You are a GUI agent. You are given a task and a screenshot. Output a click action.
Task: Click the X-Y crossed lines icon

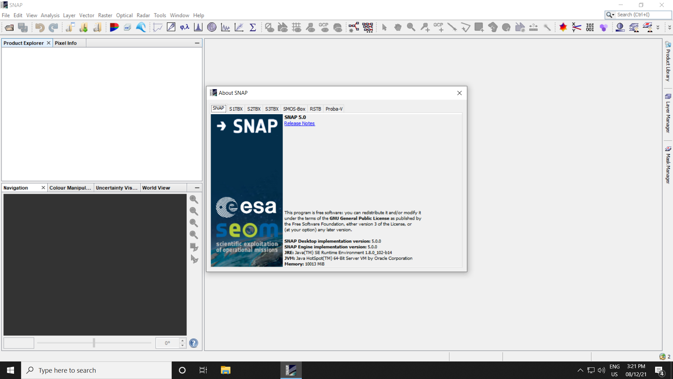[x=577, y=27]
